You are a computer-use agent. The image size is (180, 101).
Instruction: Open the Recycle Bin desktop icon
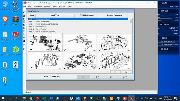5,5
